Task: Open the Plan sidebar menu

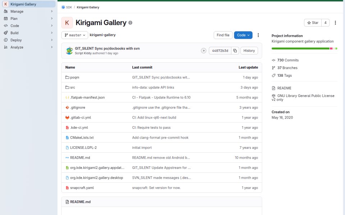Action: click(x=29, y=19)
